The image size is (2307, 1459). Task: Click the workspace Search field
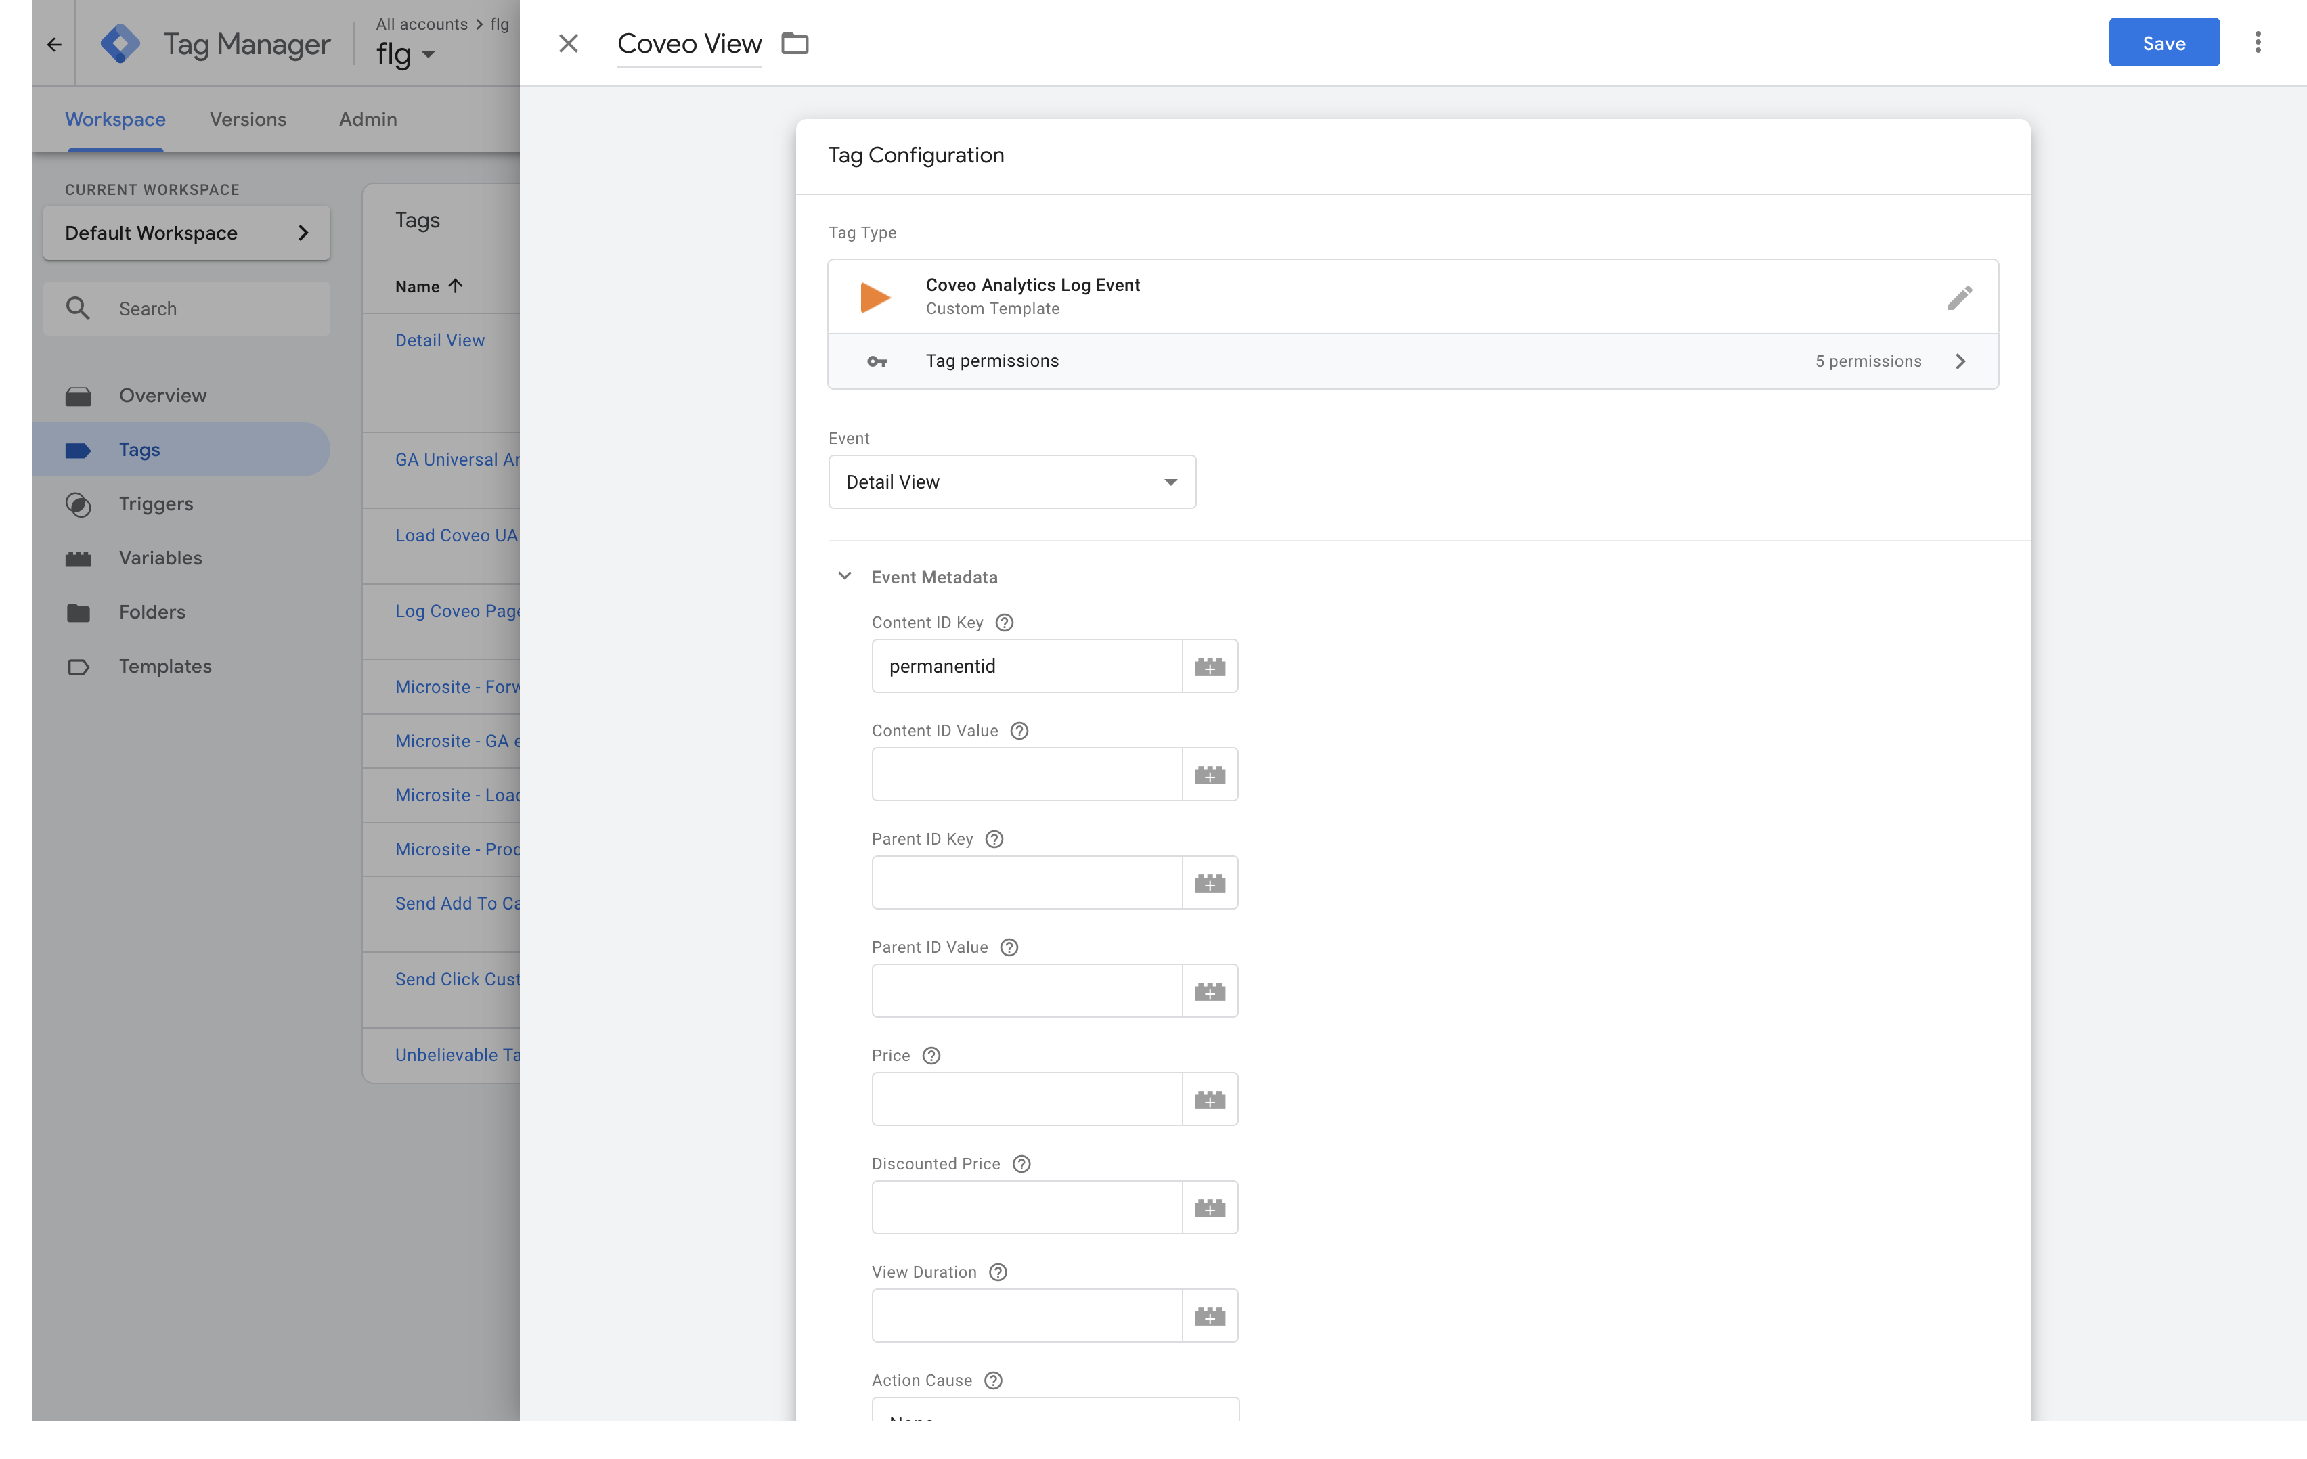(x=187, y=309)
